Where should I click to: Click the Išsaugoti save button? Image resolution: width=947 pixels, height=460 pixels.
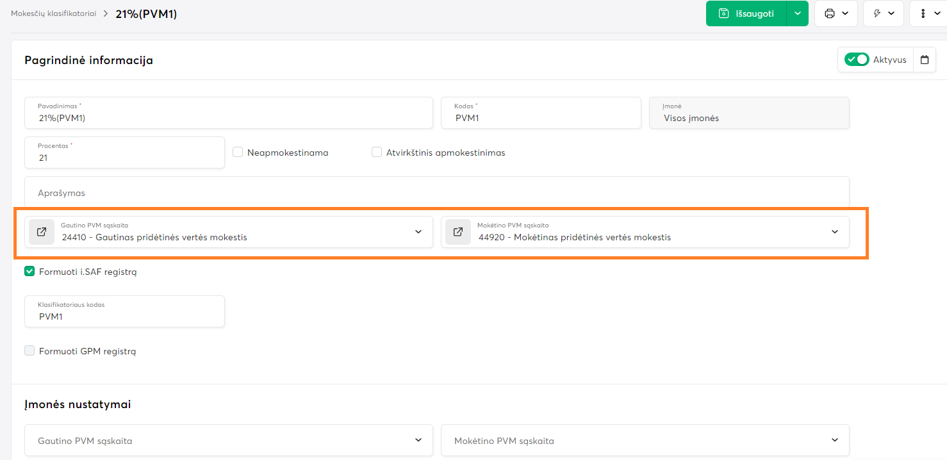coord(746,13)
